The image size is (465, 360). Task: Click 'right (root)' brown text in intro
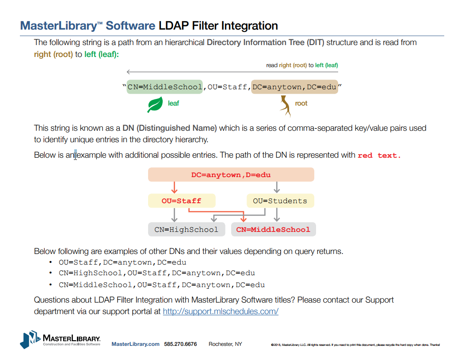point(53,54)
